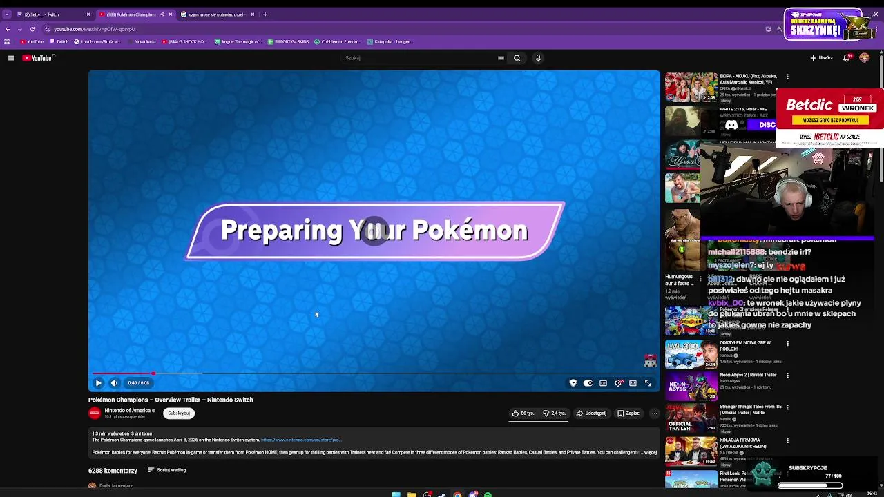Open the Sortuj według comments sorter
This screenshot has width=884, height=497.
[166, 470]
